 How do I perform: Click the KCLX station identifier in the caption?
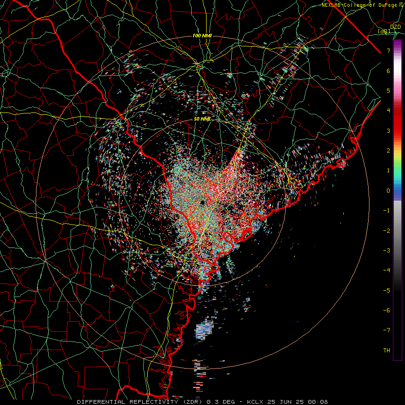pos(256,402)
